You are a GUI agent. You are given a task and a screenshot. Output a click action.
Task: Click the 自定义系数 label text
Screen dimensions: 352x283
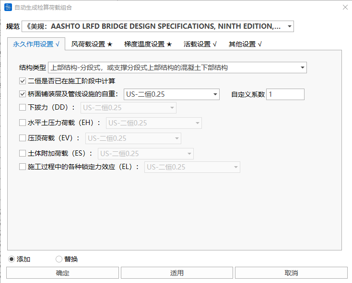point(248,94)
